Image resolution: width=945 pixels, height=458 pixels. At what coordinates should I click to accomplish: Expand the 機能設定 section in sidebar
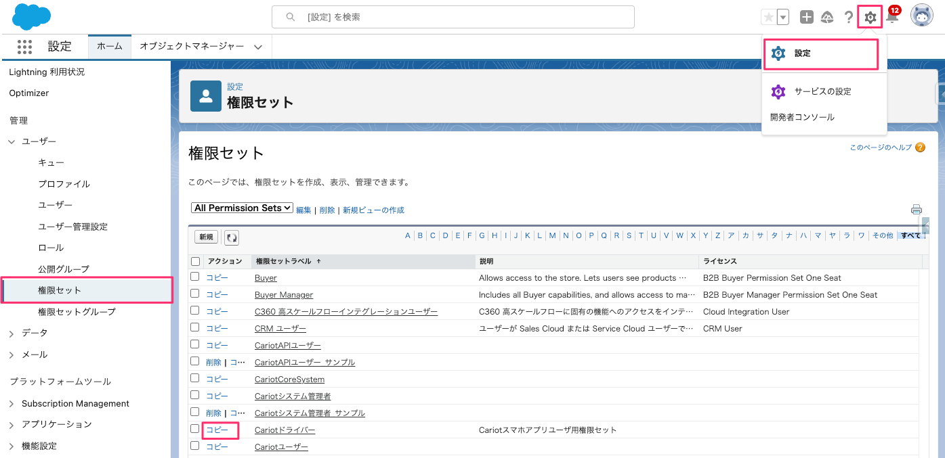12,446
